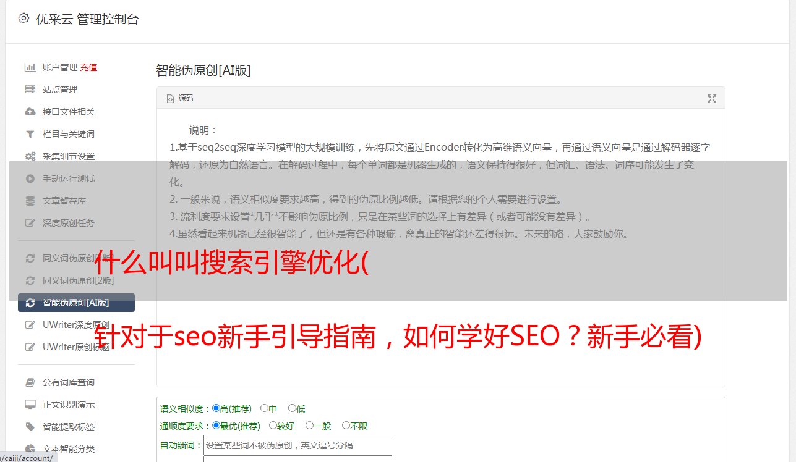
Task: Open 正文识别演示 sidebar link
Action: point(68,405)
